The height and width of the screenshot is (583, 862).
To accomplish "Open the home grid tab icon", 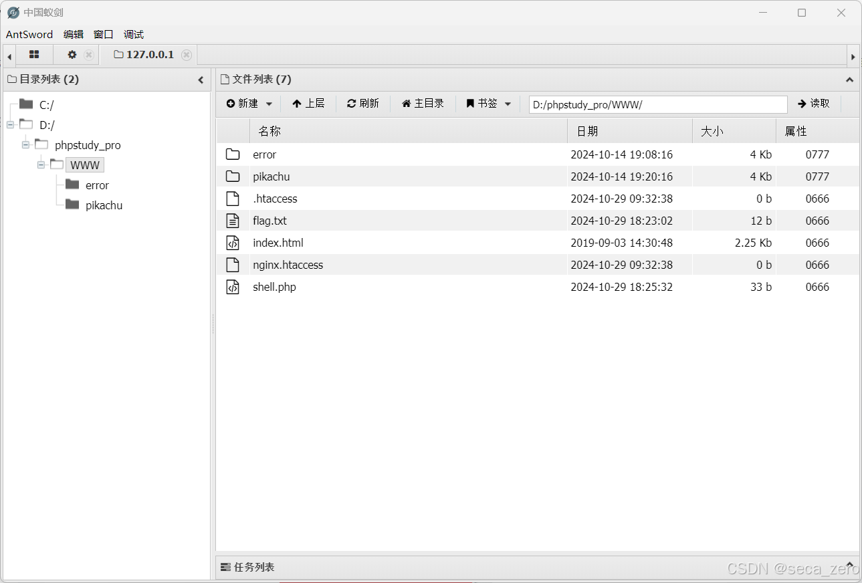I will tap(34, 55).
